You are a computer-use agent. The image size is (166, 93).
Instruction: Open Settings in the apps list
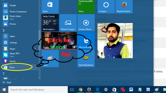pyautogui.click(x=20, y=42)
